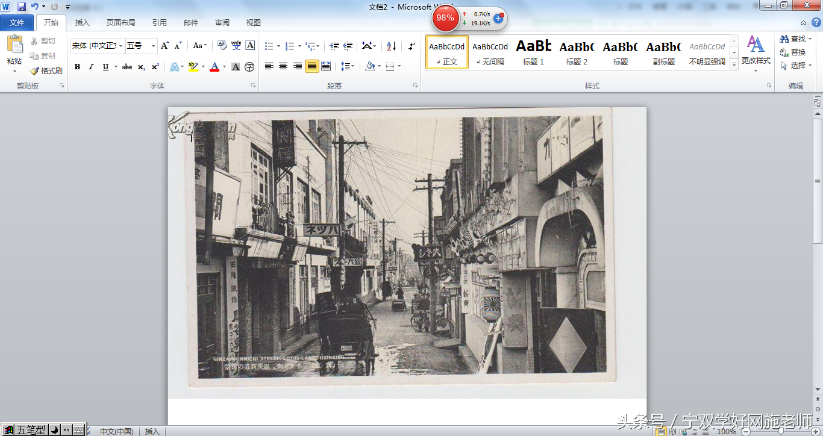The image size is (823, 436).
Task: Toggle the Justify alignment button
Action: coord(311,66)
